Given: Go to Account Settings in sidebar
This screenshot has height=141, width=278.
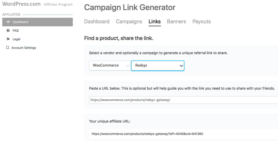Looking at the screenshot, I should click(24, 48).
